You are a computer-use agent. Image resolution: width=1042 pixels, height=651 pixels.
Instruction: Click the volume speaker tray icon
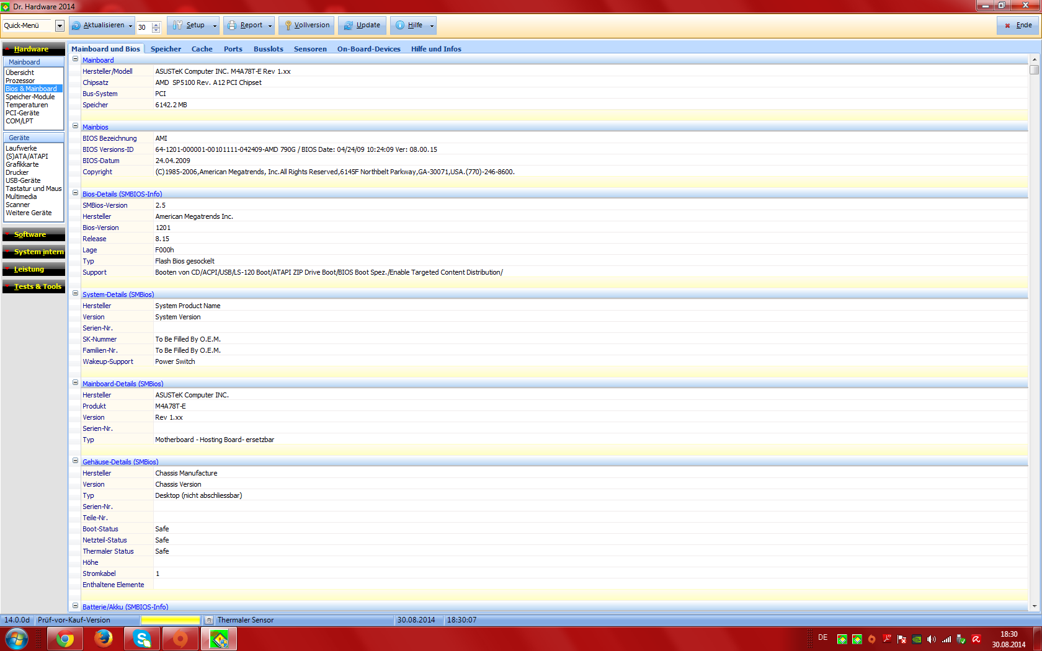(932, 639)
